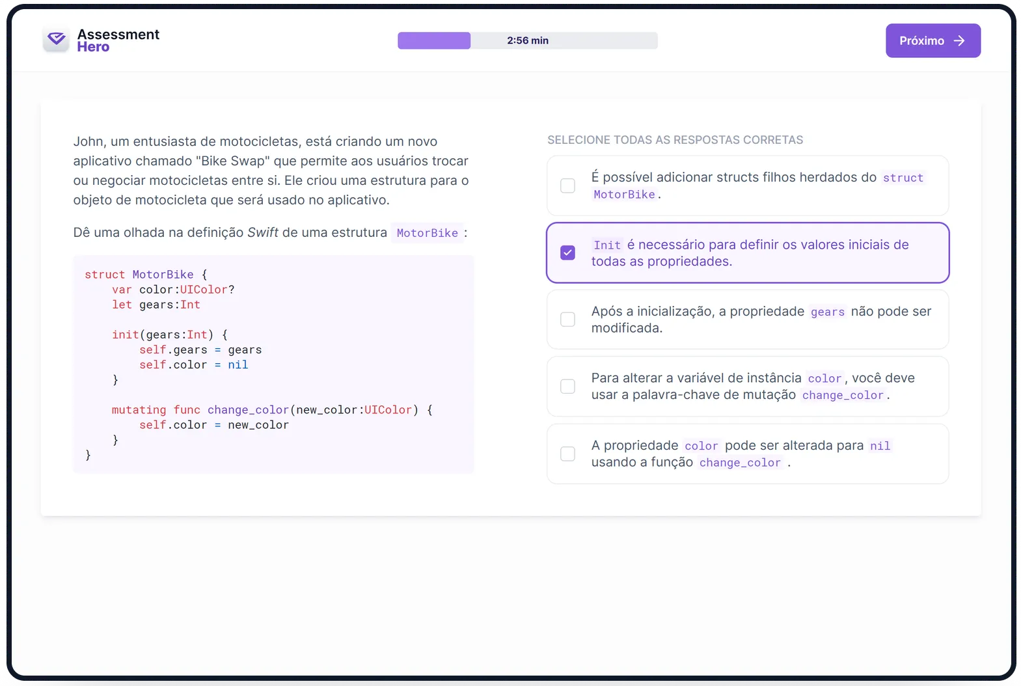Viewport: 1021px width, 686px height.
Task: Click the 'var color:UIColor?' code line
Action: tap(173, 290)
